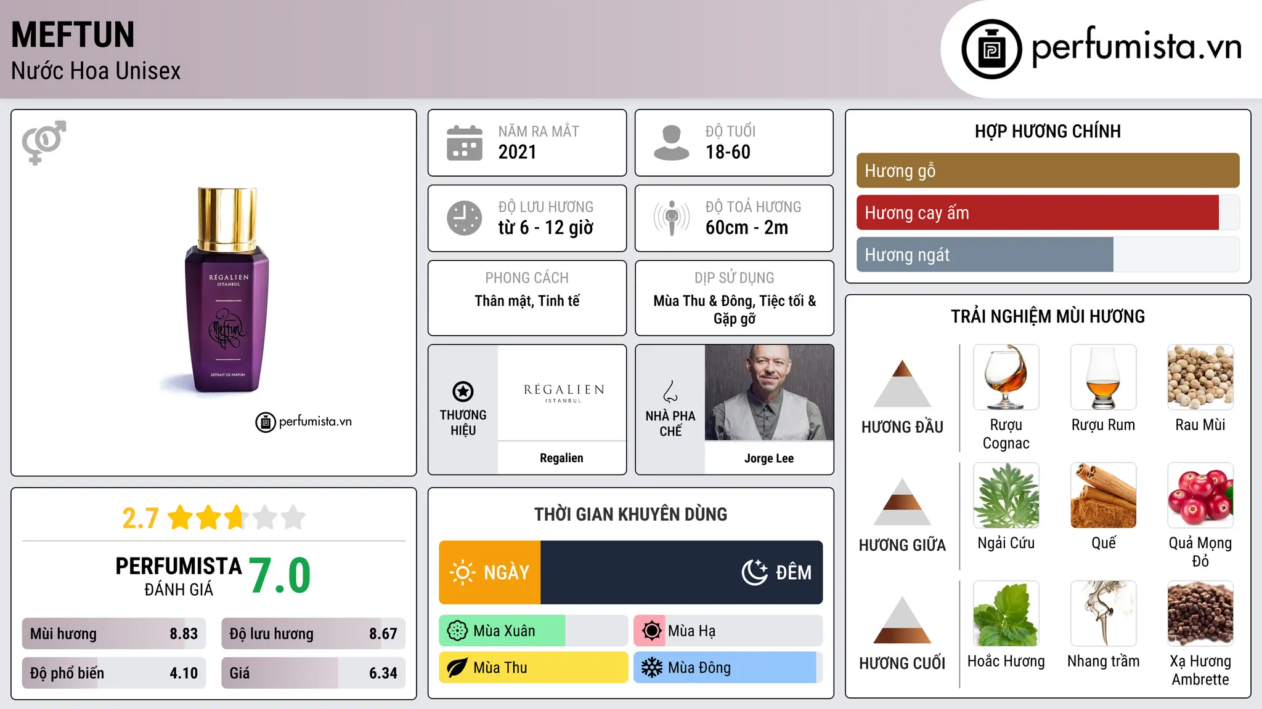Viewport: 1262px width, 709px height.
Task: Click the MEFTUN perfume title
Action: (73, 34)
